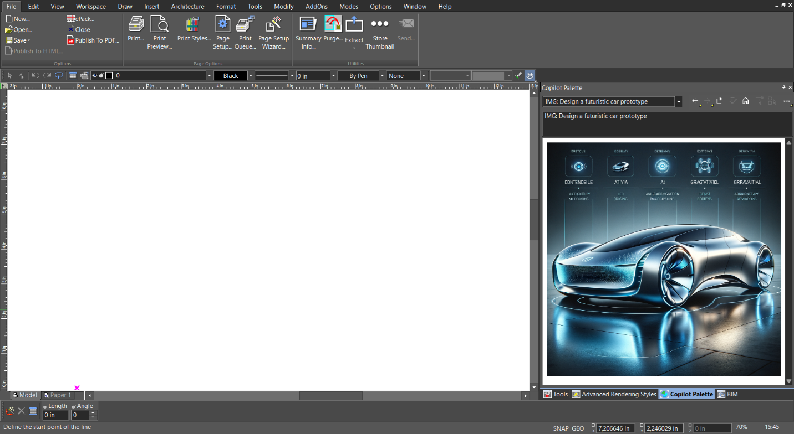Increase the Angle value with up stepper

[x=93, y=412]
